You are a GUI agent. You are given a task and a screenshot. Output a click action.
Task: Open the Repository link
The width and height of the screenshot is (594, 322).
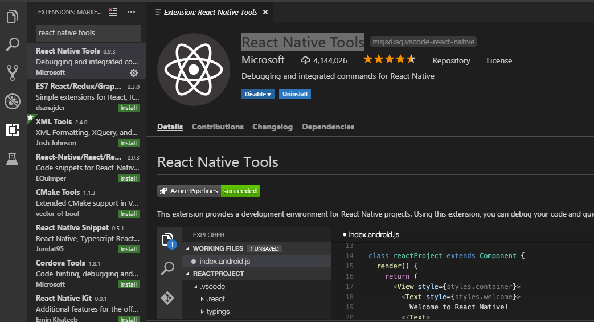[x=451, y=60]
